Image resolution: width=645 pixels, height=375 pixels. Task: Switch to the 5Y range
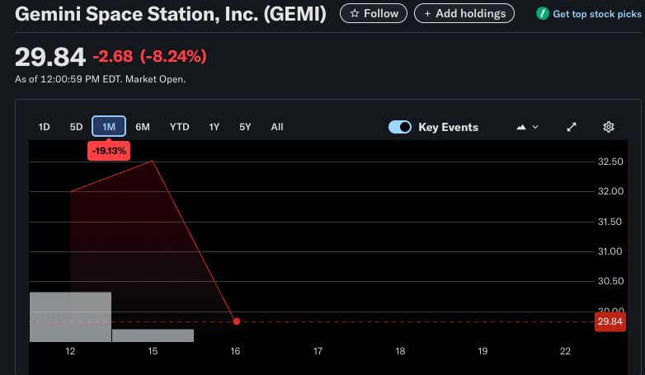click(x=245, y=127)
